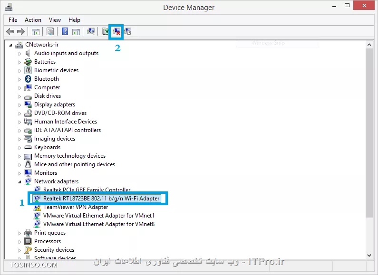The width and height of the screenshot is (378, 275).
Task: Open the Action menu
Action: (x=33, y=20)
